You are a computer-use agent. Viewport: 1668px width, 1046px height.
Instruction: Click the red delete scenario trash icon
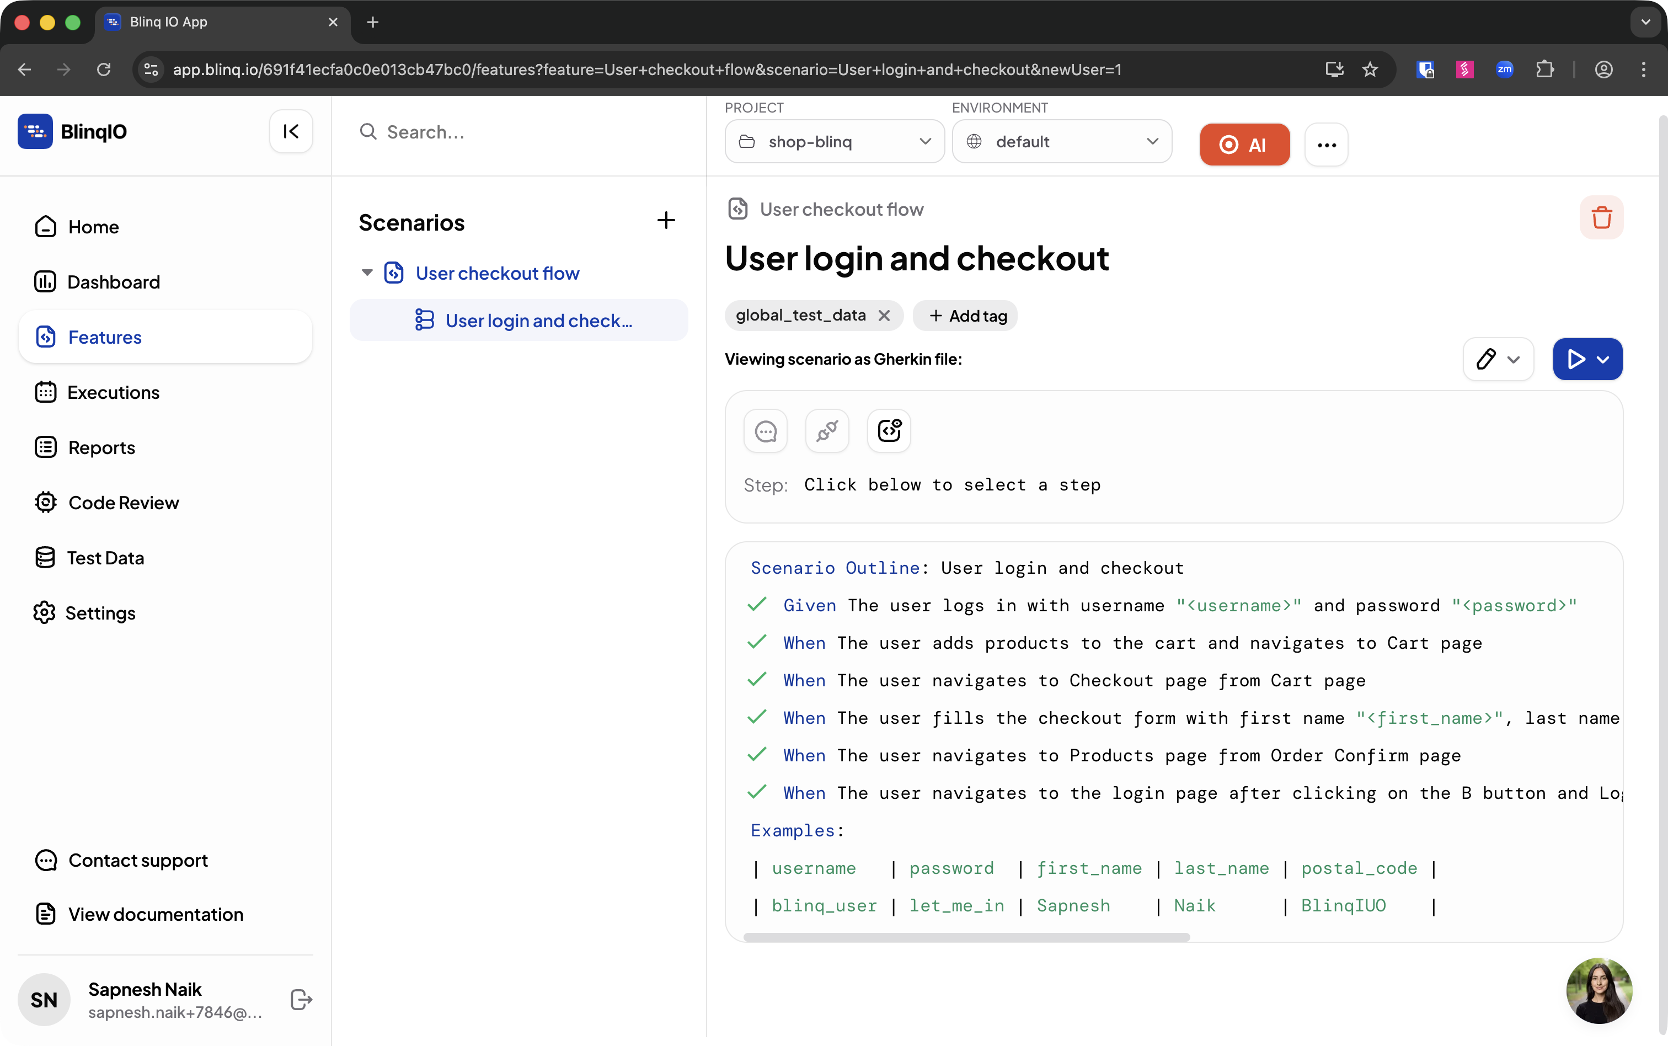pyautogui.click(x=1601, y=218)
